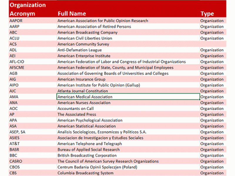Screen dimensions: 235x176
Task: Select the 'Organization Acronym' header cell
Action: [x=33, y=9]
